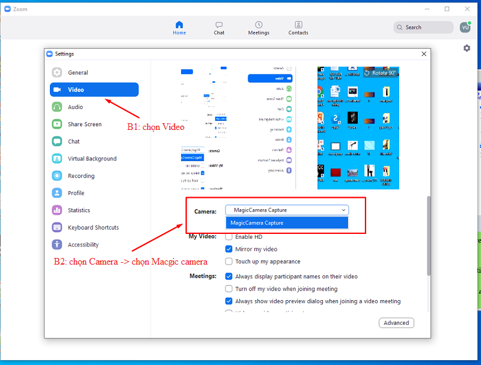Rotate video preview 90 degrees
Image resolution: width=481 pixels, height=365 pixels.
point(381,73)
